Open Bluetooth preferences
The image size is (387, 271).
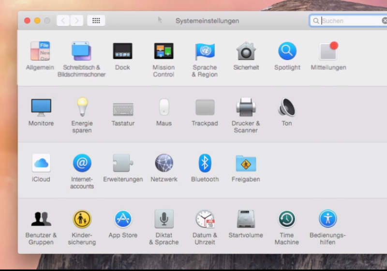coord(205,163)
